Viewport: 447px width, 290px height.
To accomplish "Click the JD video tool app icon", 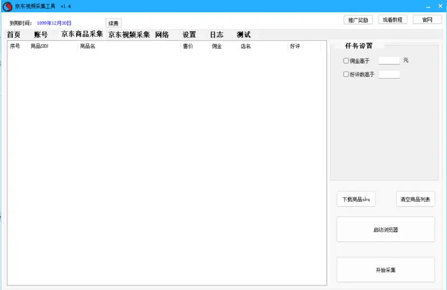I will tap(8, 6).
